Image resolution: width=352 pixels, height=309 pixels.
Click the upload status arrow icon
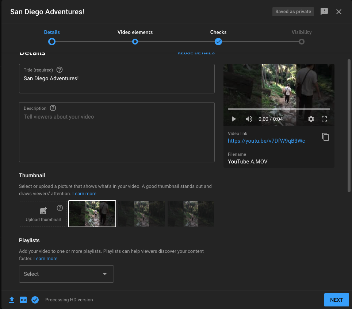12,300
